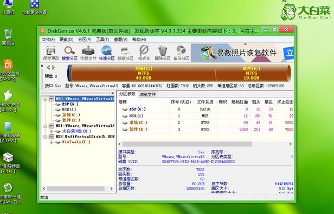Go to previous disk with left arrow
Screen dimensions: 334x214
48,68
